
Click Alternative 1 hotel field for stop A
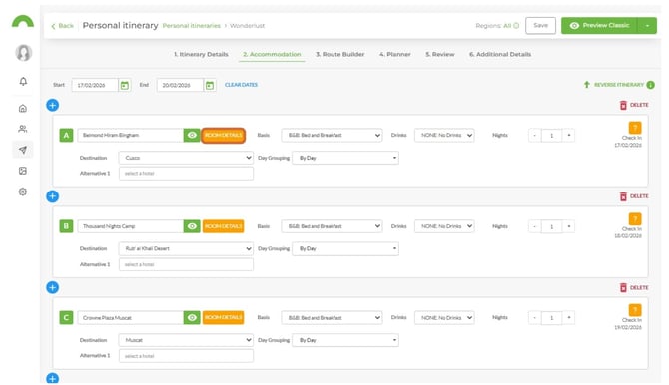(186, 174)
